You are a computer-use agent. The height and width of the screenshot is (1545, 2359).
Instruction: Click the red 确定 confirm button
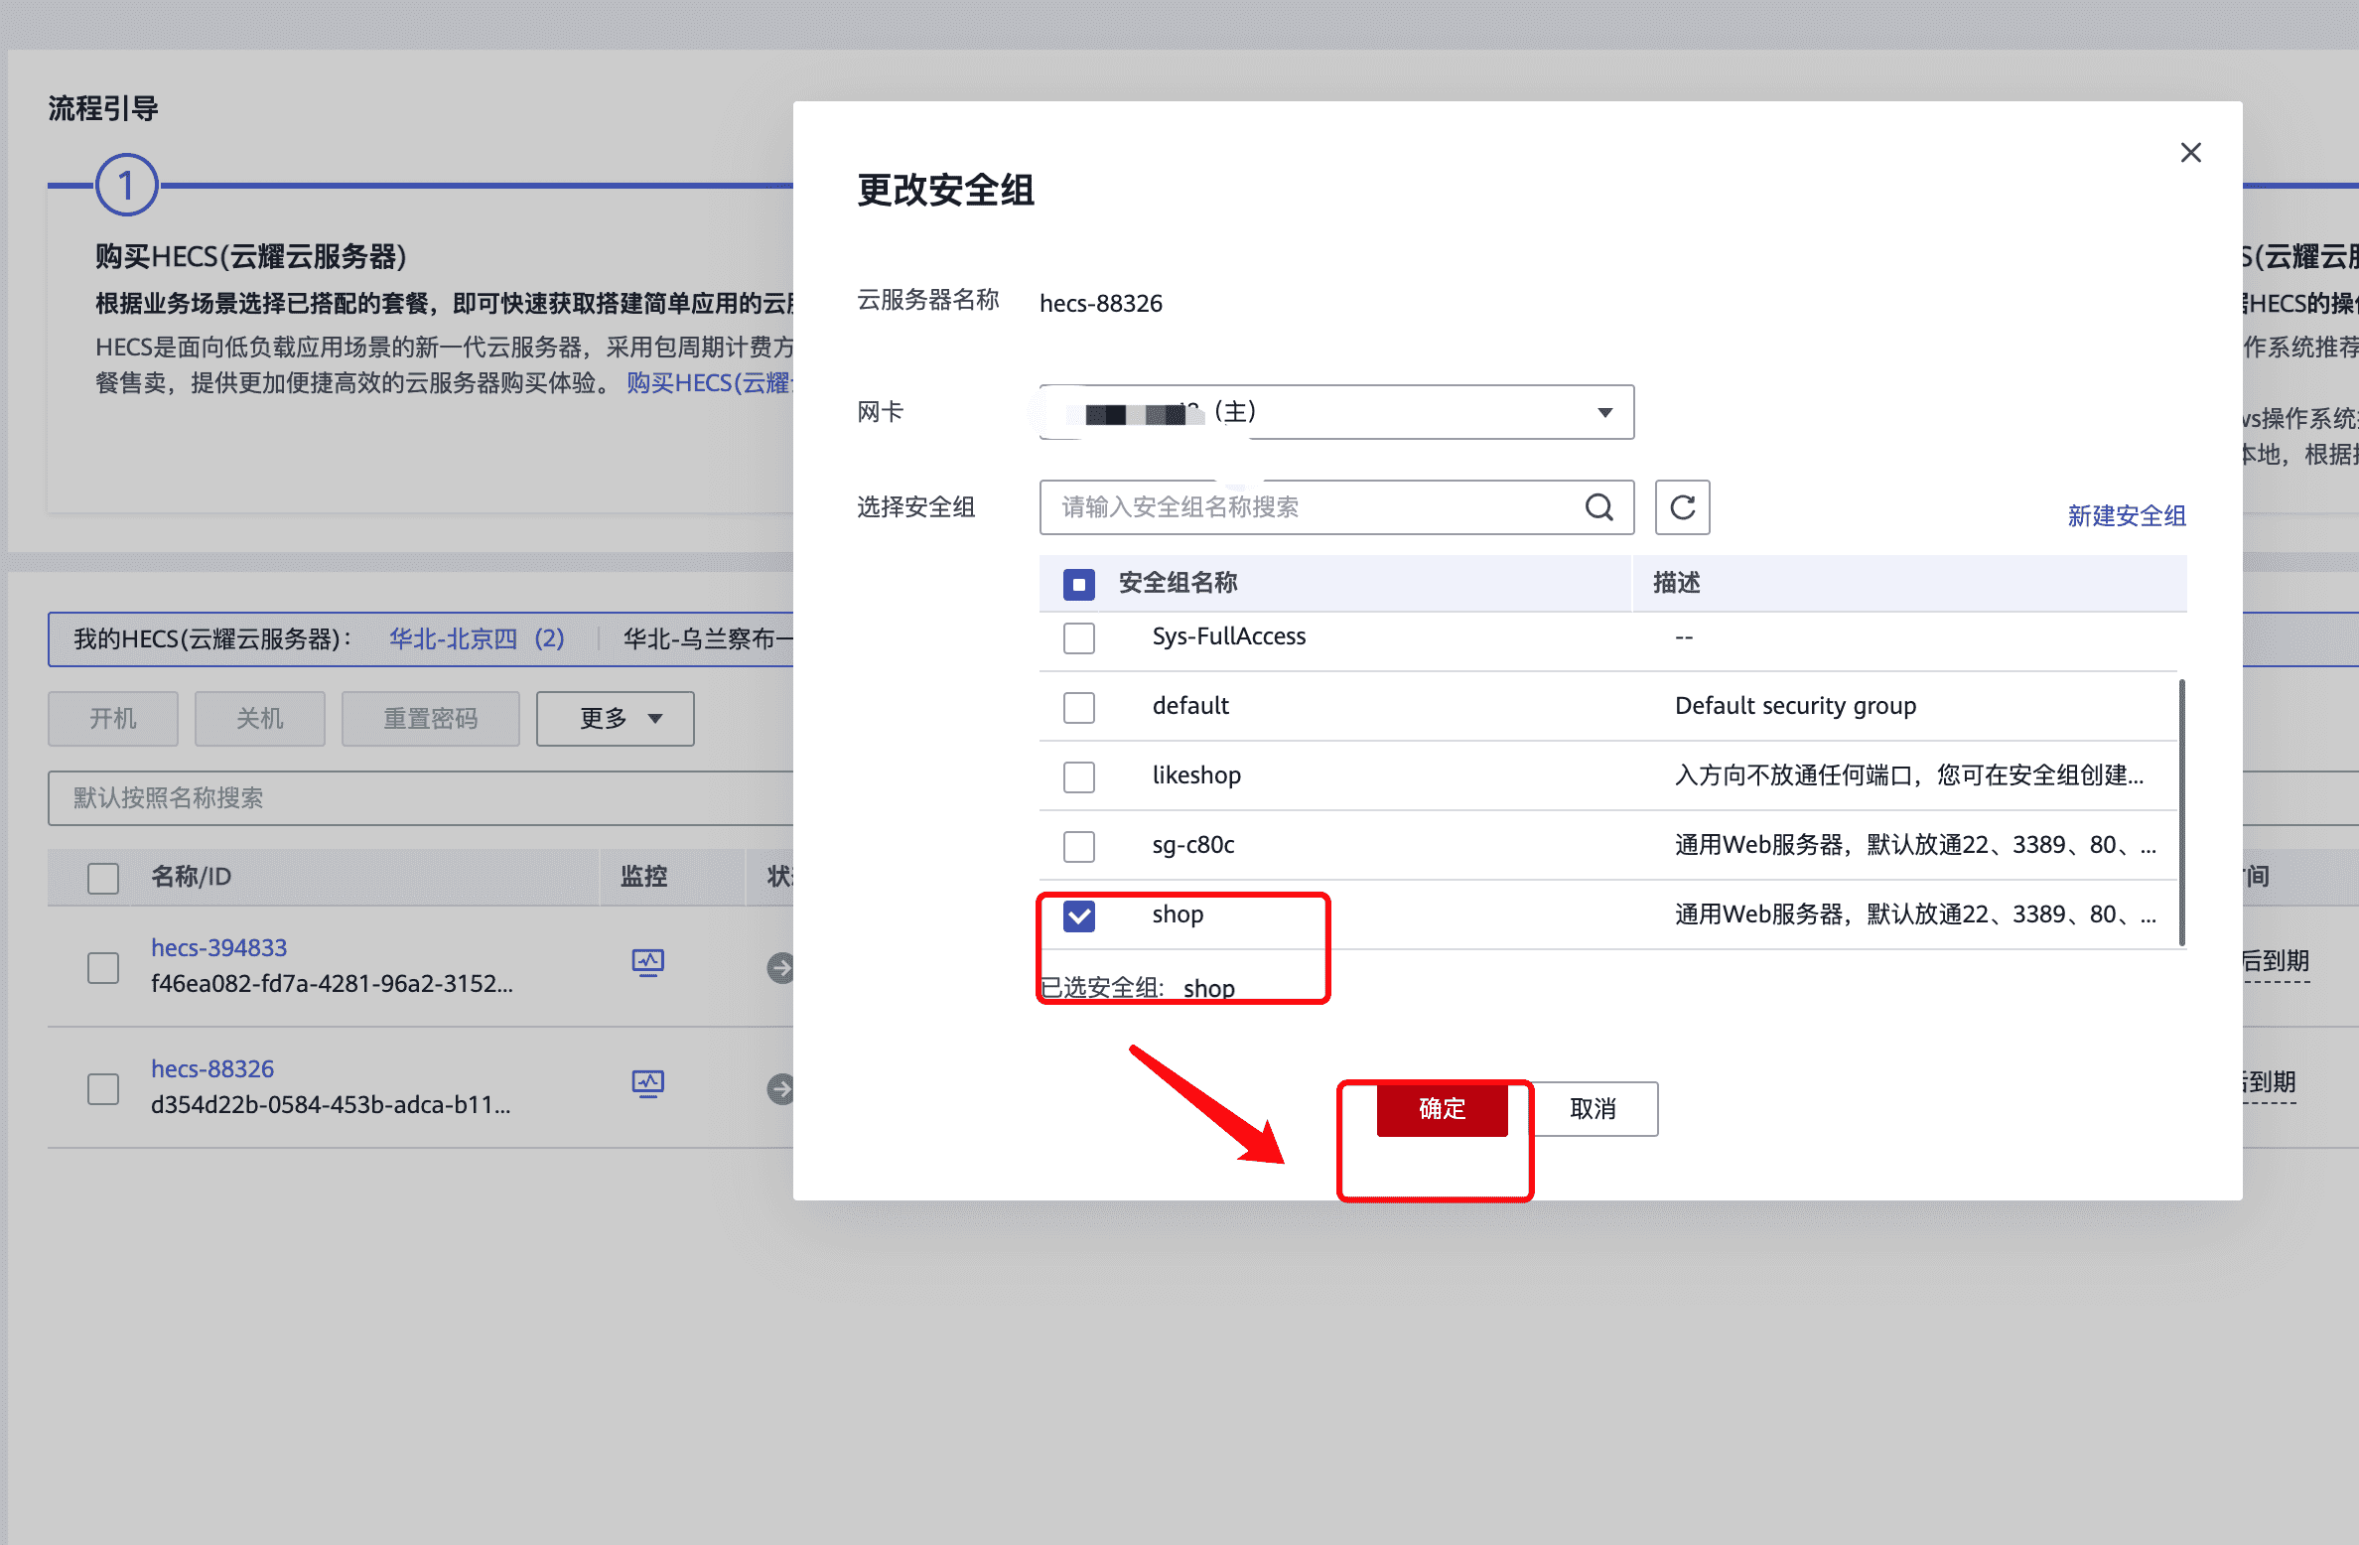pos(1442,1108)
